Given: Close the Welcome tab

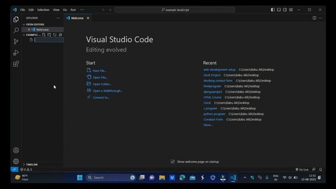Looking at the screenshot, I should tap(88, 18).
